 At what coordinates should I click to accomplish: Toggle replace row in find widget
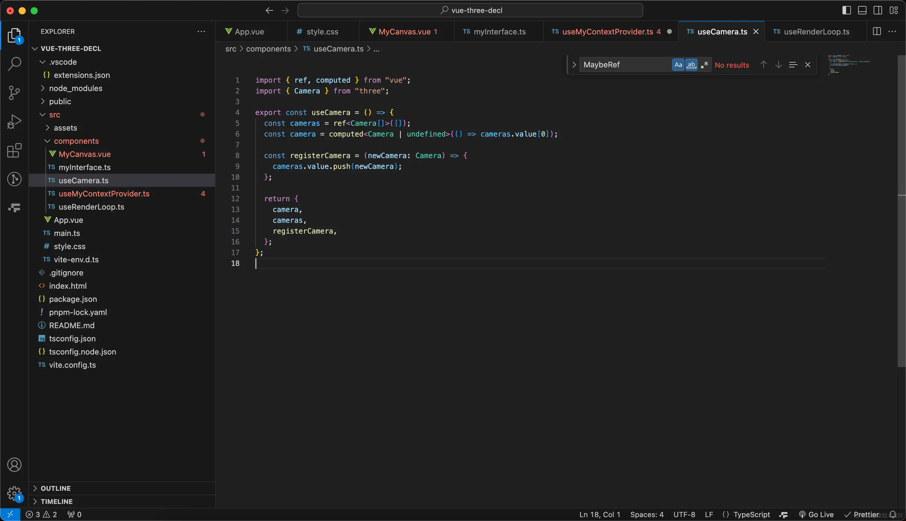[574, 65]
